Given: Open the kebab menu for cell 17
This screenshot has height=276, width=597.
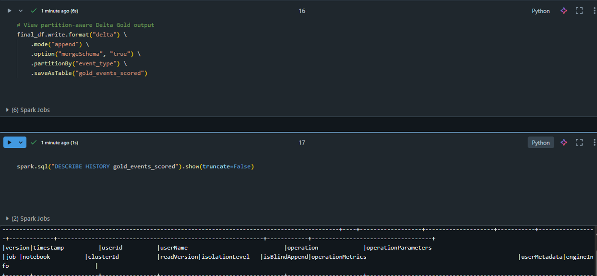Looking at the screenshot, I should pos(594,143).
